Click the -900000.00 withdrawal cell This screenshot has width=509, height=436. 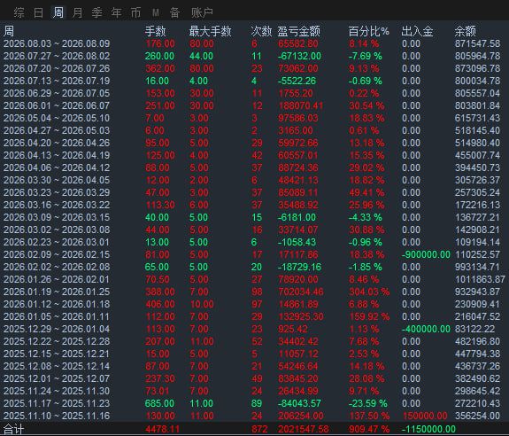point(426,254)
